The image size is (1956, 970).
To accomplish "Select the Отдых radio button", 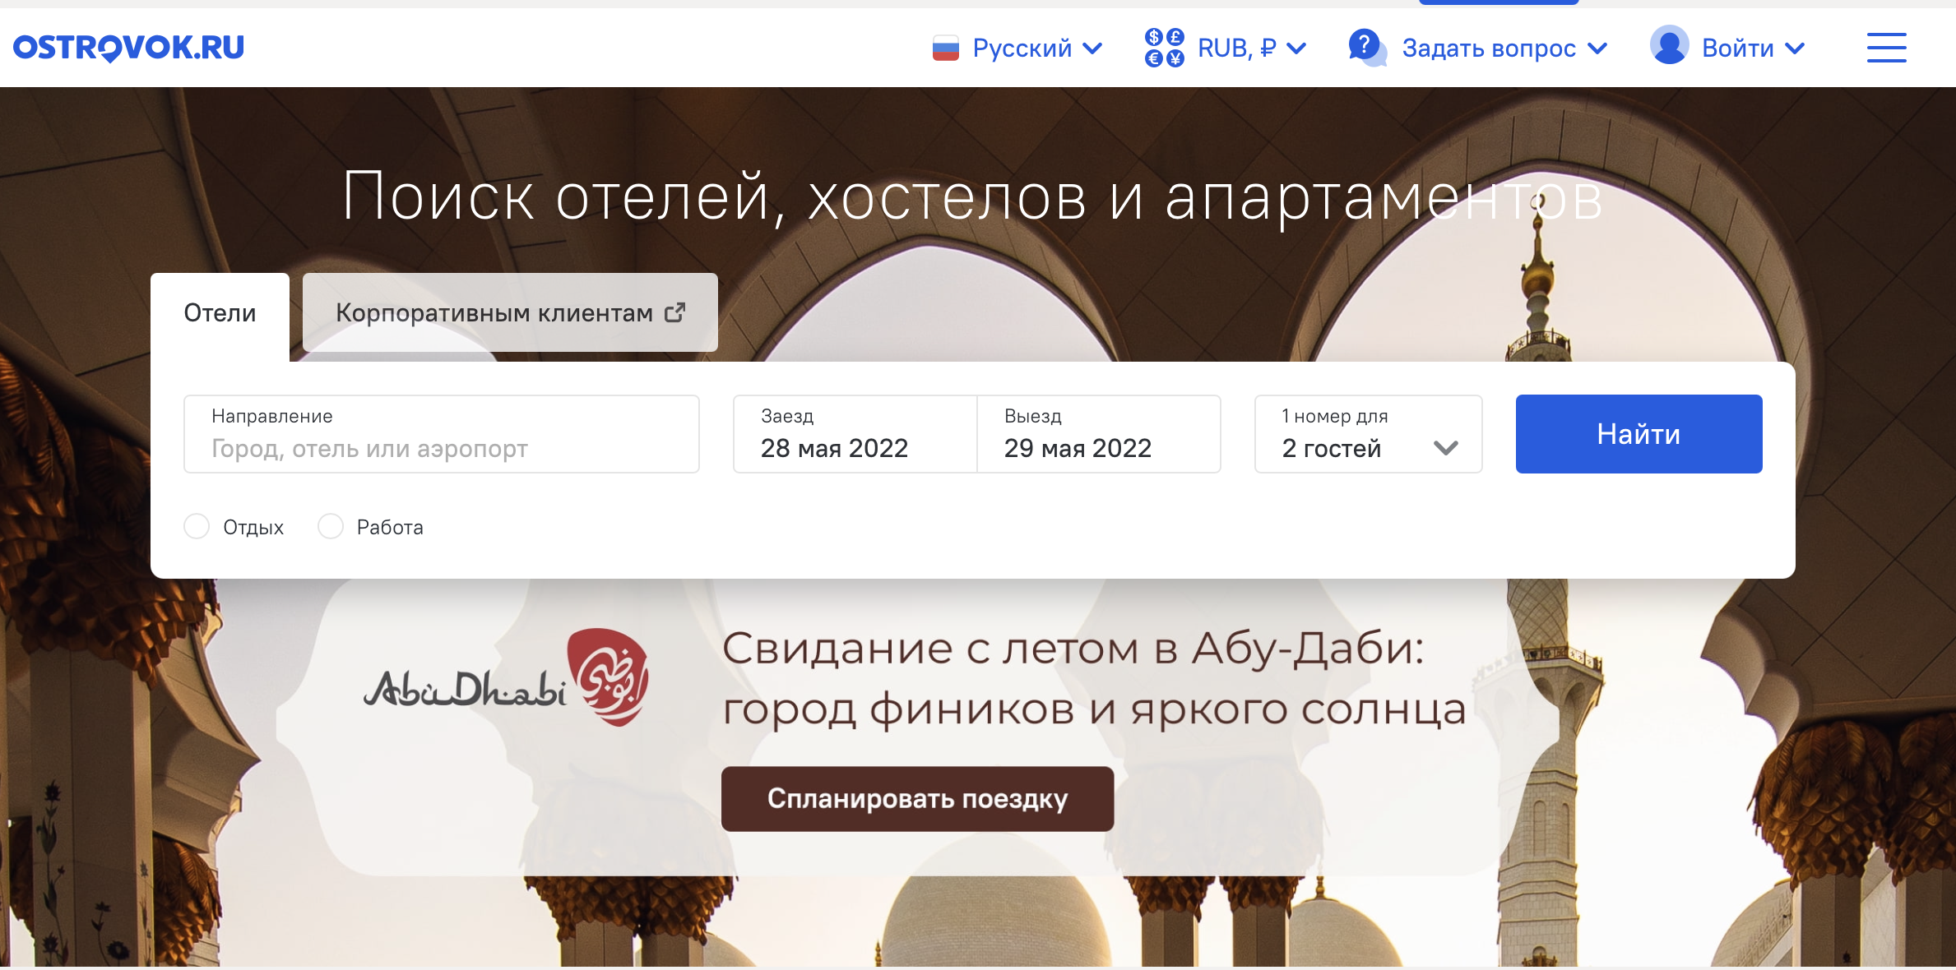I will pos(197,526).
